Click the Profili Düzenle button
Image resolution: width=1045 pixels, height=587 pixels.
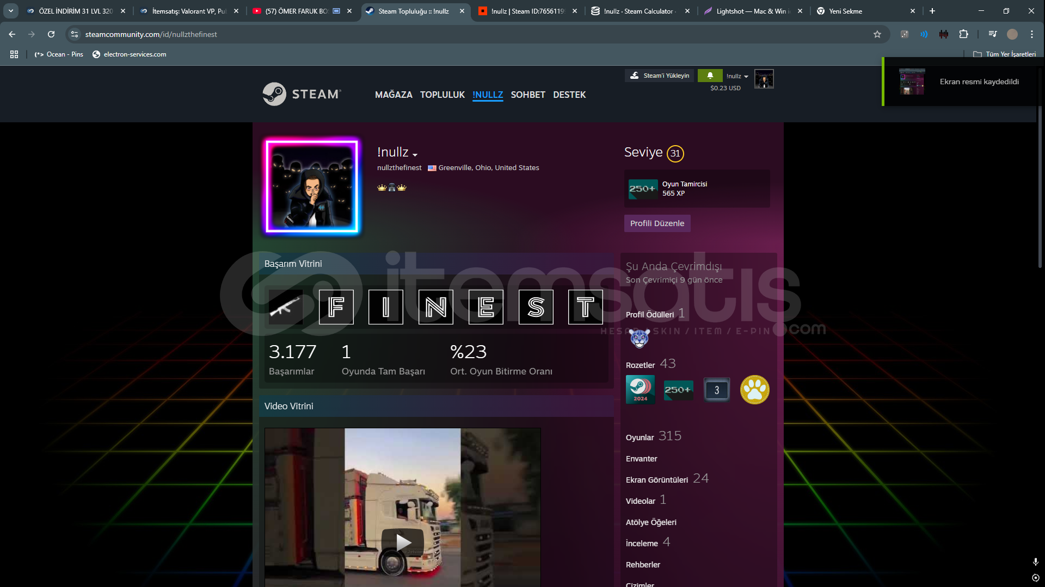(x=657, y=223)
